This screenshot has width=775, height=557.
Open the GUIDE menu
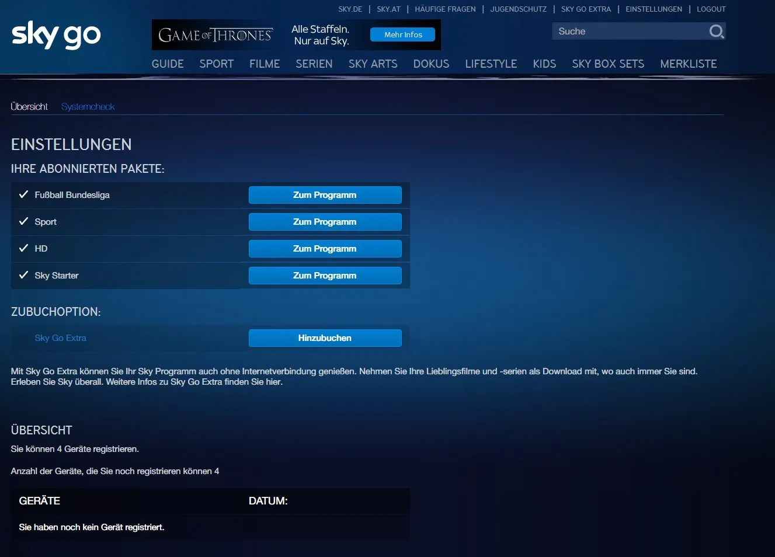(168, 64)
